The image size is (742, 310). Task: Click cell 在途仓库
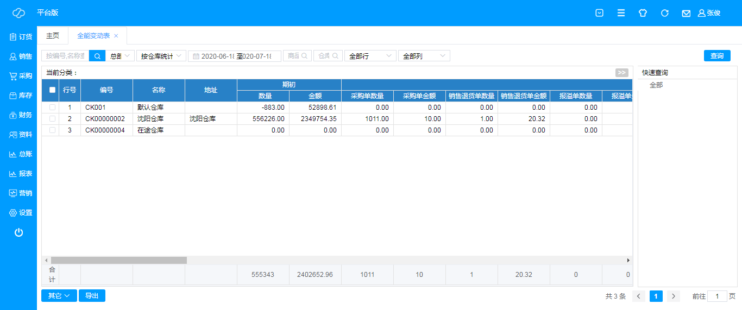[159, 130]
